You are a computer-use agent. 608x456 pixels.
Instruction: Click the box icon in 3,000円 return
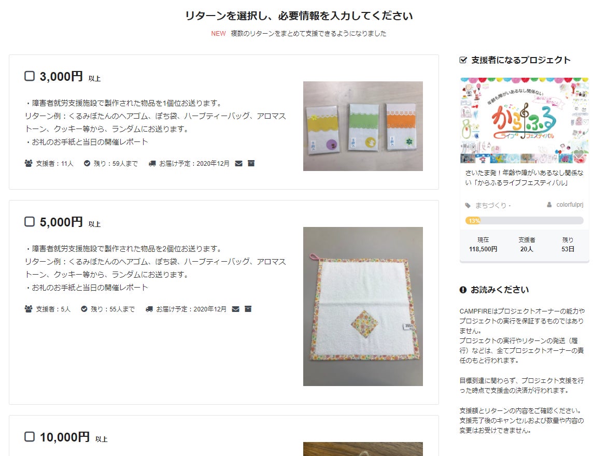click(x=251, y=163)
